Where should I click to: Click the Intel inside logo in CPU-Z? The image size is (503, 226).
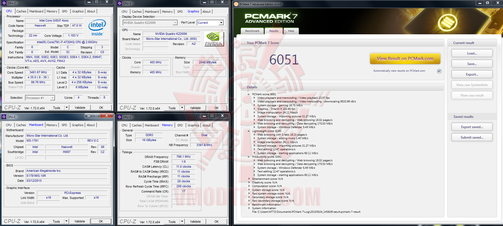[97, 28]
